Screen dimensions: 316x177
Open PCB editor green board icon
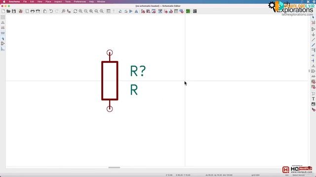point(188,11)
